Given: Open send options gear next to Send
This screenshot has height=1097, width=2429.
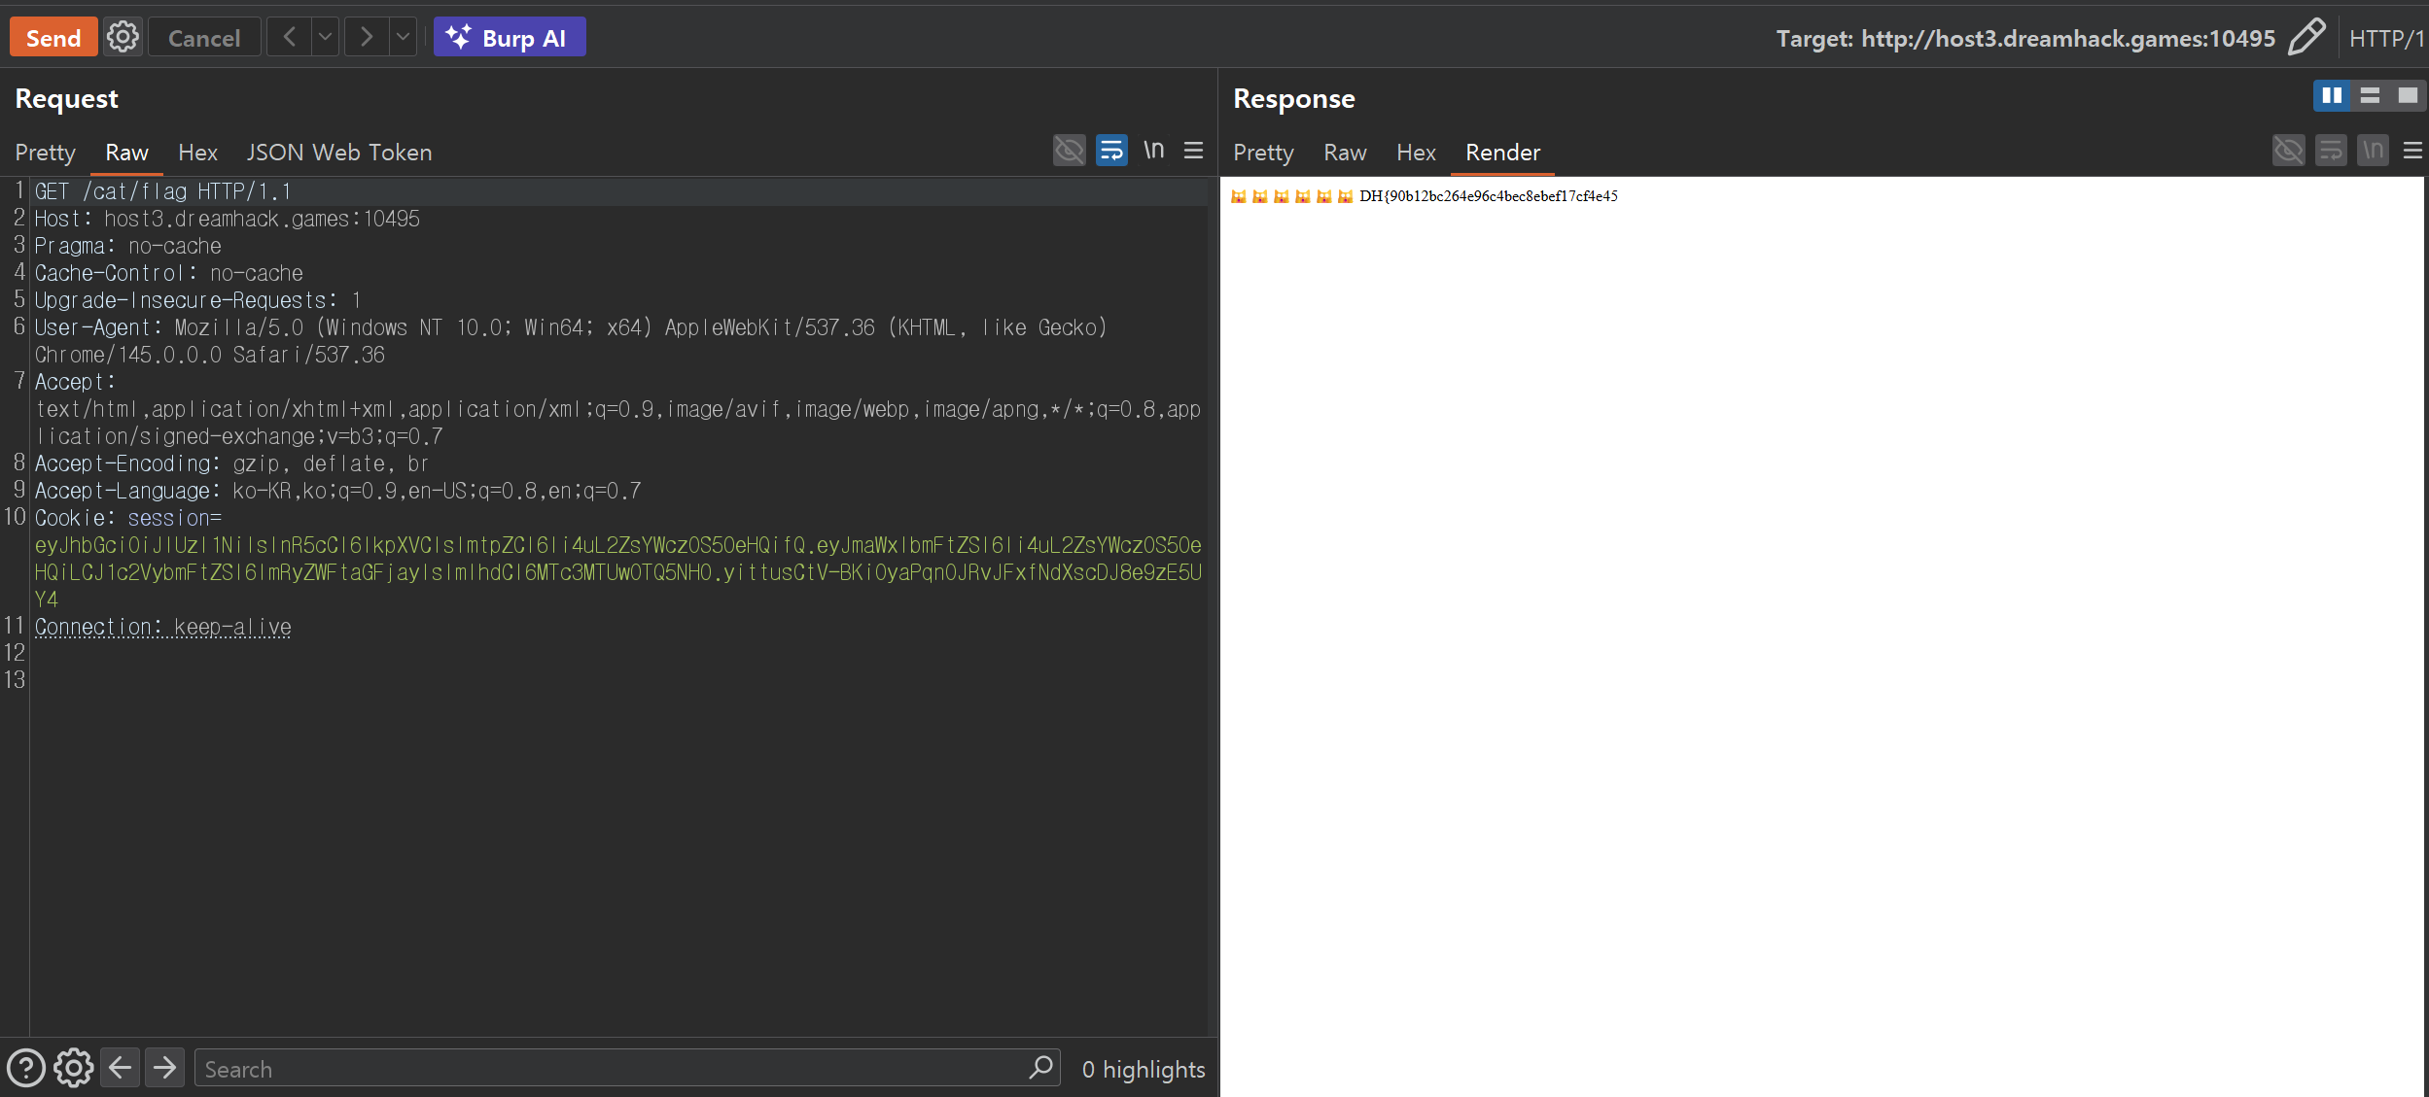Looking at the screenshot, I should coord(123,37).
